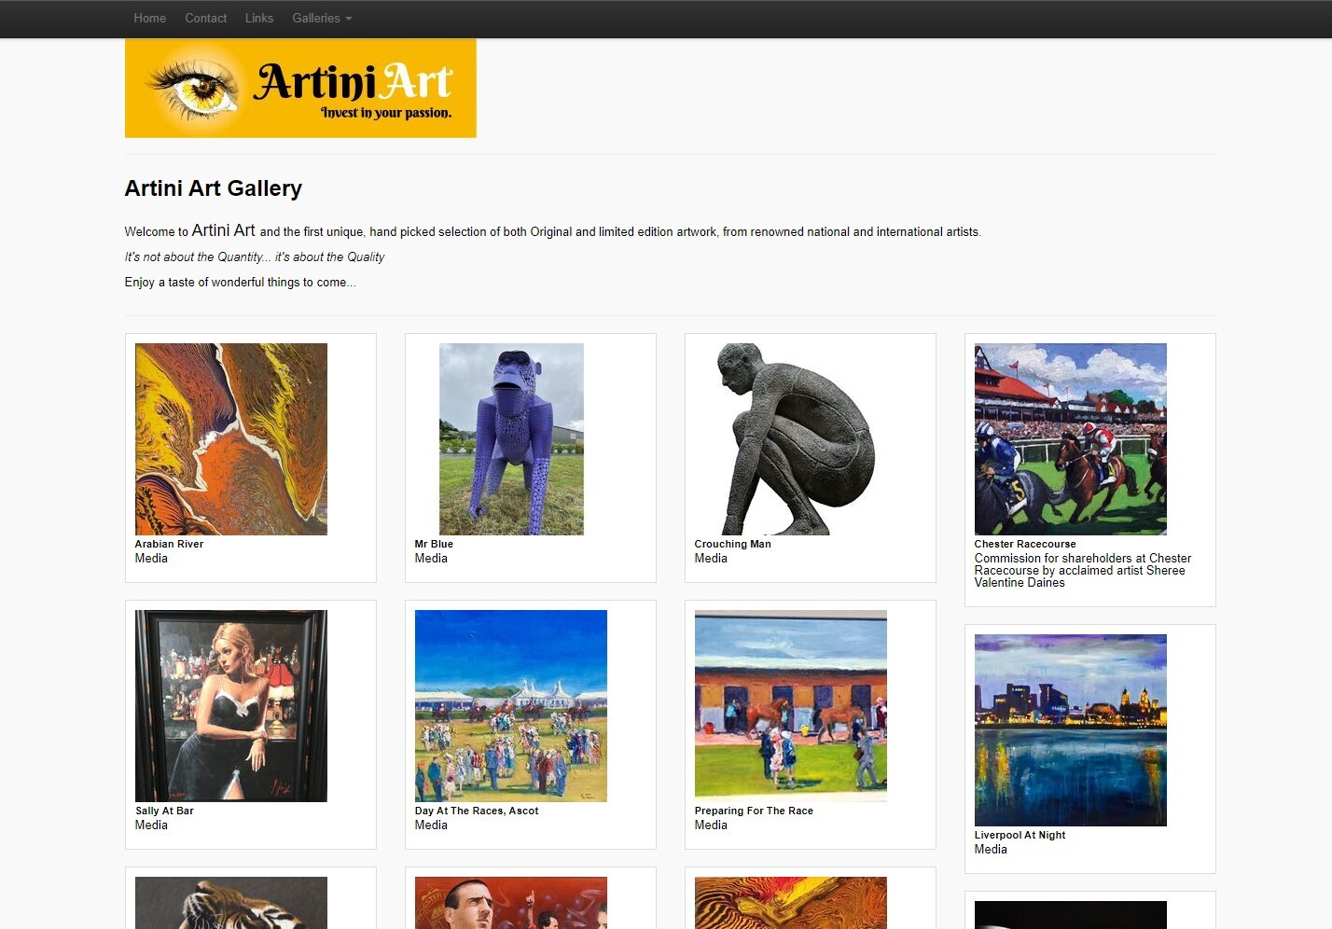Viewport: 1332px width, 929px height.
Task: Click 'Day At The Races, Ascot' title
Action: click(477, 811)
